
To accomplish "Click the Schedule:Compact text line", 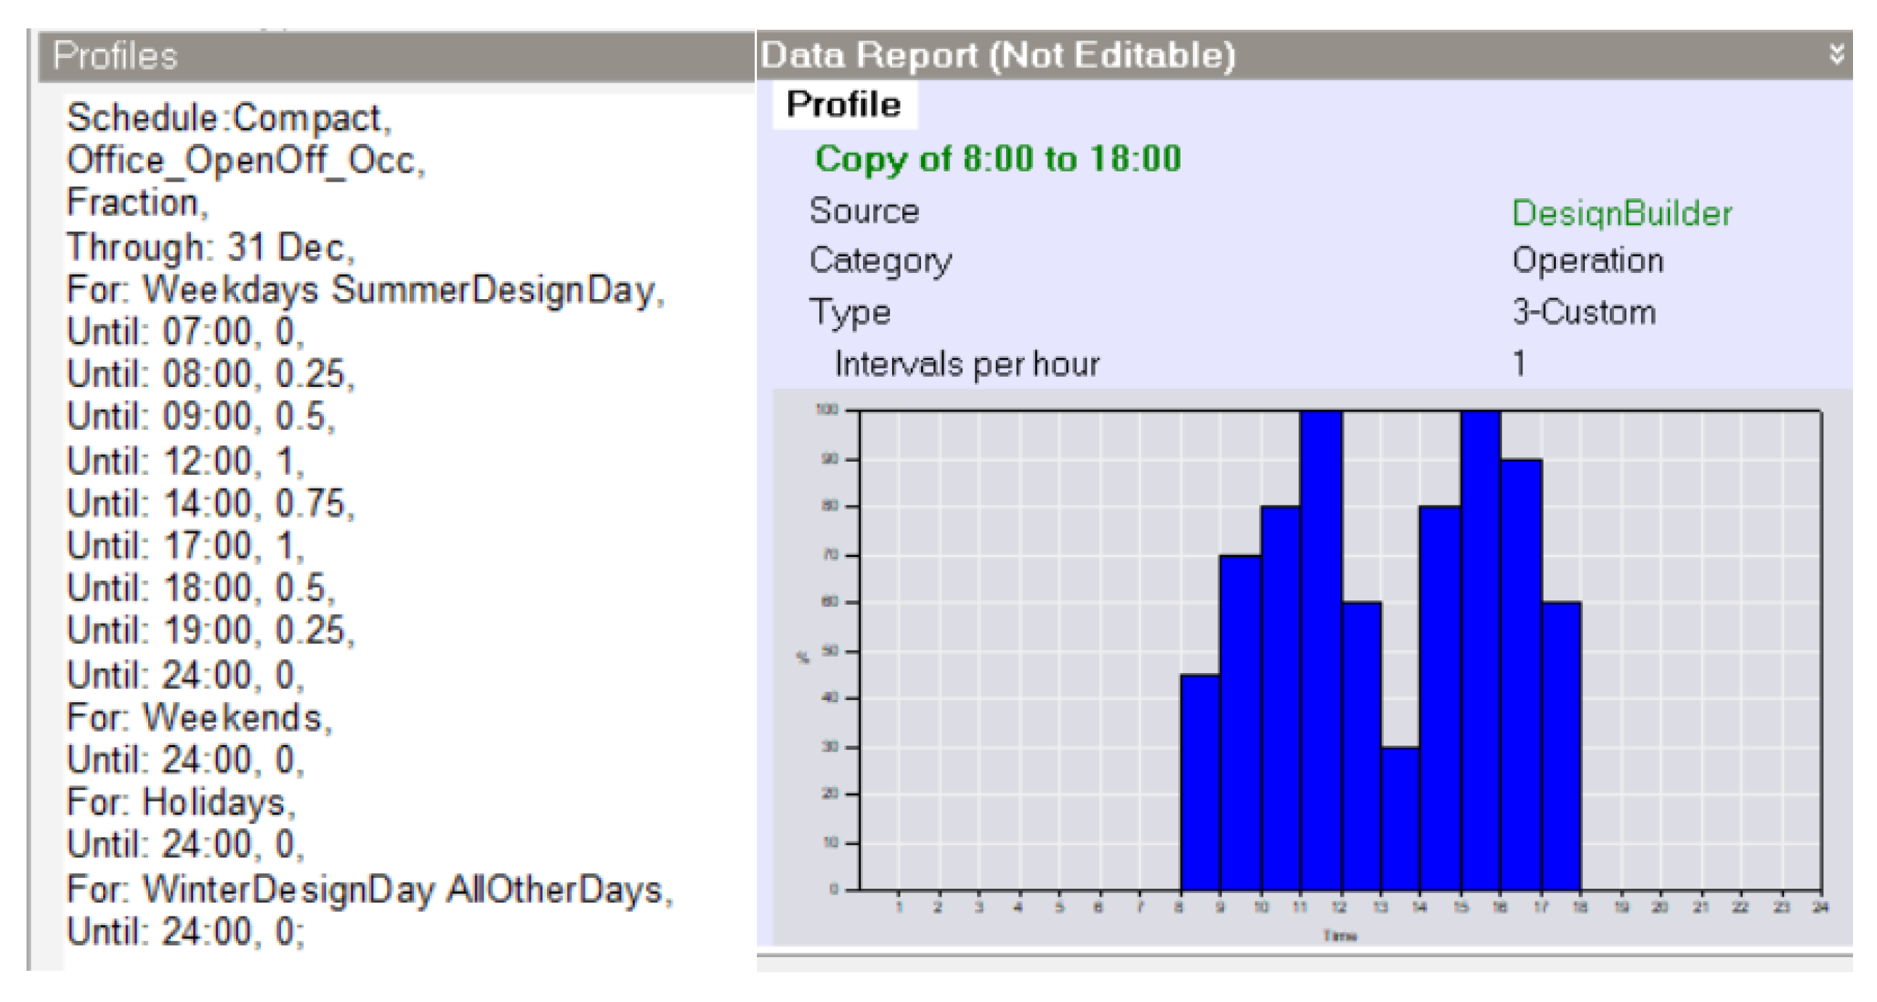I will point(229,118).
